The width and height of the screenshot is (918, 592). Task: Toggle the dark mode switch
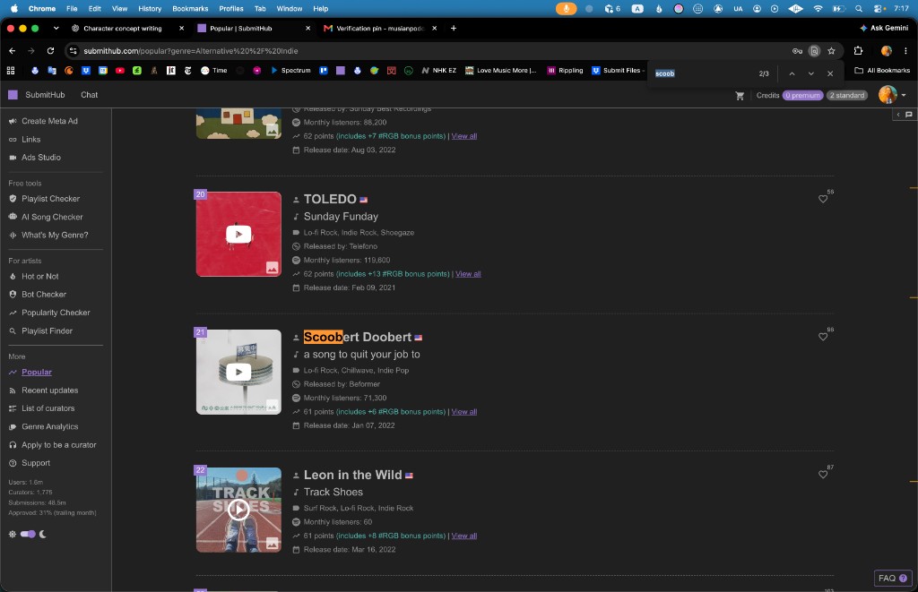click(28, 534)
